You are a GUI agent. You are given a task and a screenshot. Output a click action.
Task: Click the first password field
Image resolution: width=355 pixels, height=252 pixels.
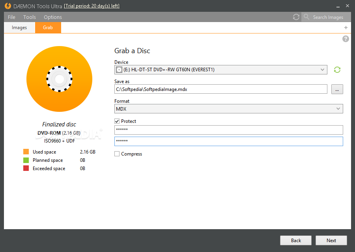(x=228, y=130)
